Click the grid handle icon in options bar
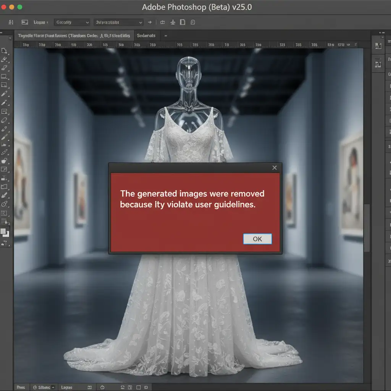The height and width of the screenshot is (391, 391). tap(11, 23)
